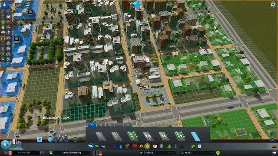278x156 pixels.
Task: Click the green happiness smiley in status bar
Action: (218, 153)
